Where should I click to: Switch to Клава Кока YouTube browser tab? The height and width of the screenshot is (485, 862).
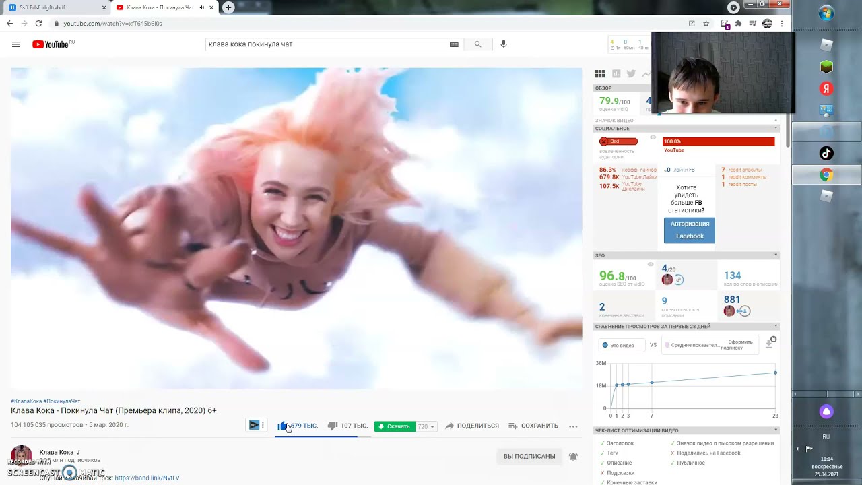[165, 7]
